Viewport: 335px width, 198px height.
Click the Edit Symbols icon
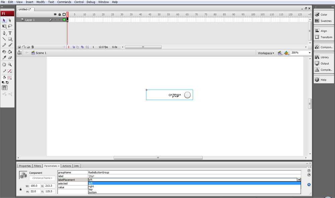[x=286, y=53]
